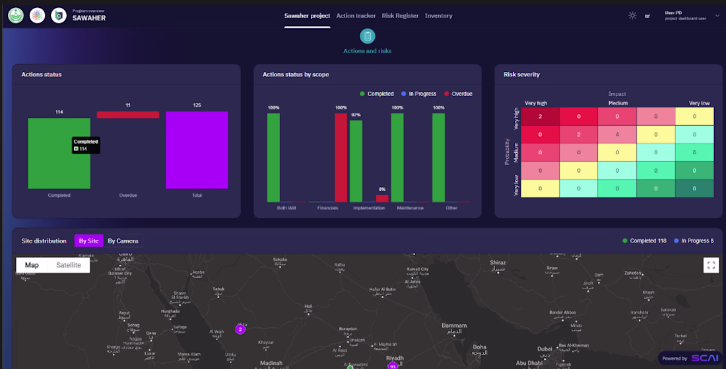
Task: Click the purple cluster marker near Riyadh
Action: click(x=393, y=366)
